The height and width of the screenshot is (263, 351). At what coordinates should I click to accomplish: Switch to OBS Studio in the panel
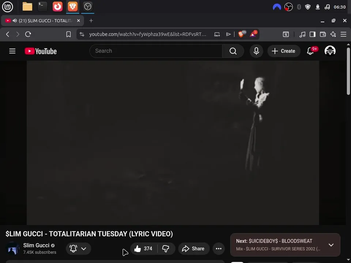87,7
